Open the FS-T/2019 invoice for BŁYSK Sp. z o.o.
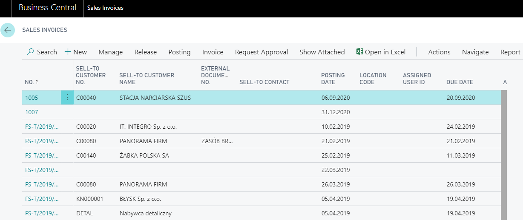 tap(42, 199)
